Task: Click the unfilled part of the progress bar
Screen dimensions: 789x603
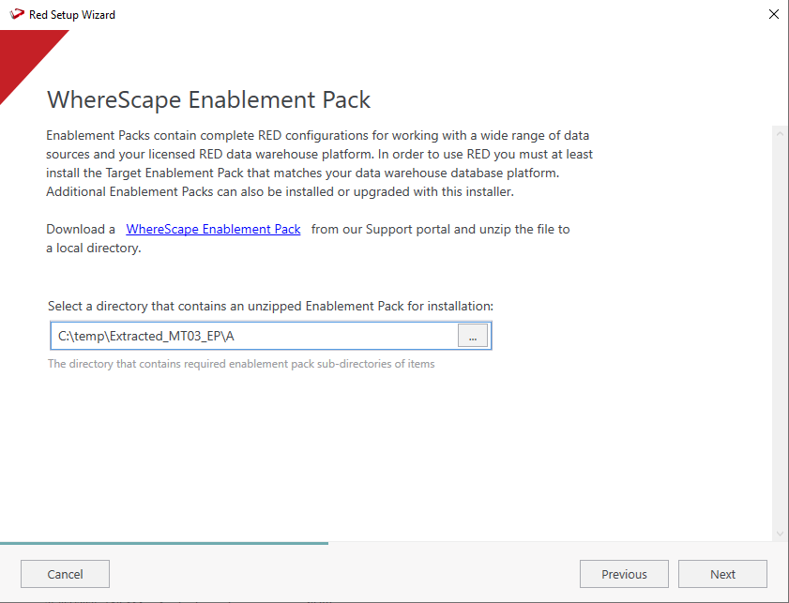Action: coord(554,543)
